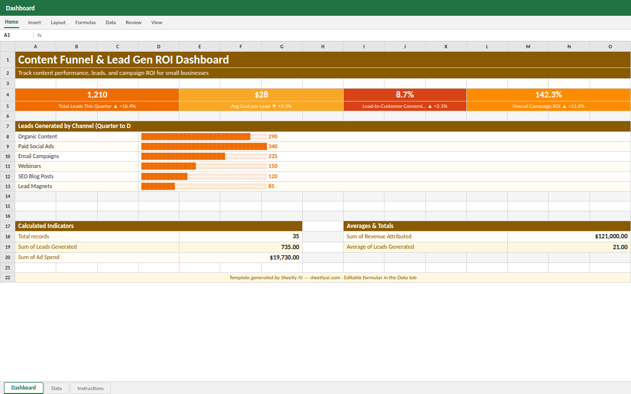The width and height of the screenshot is (631, 394).
Task: Click the A1 cell name box
Action: pos(17,35)
